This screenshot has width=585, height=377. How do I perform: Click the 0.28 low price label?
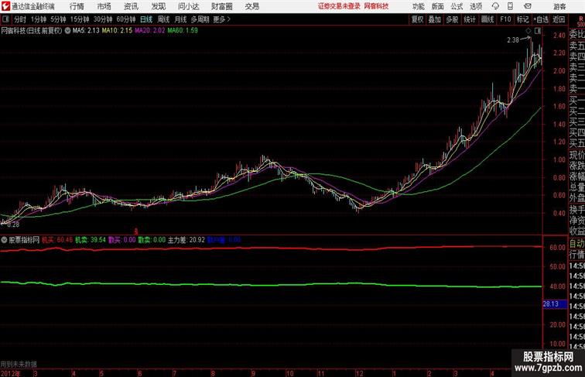tap(12, 224)
